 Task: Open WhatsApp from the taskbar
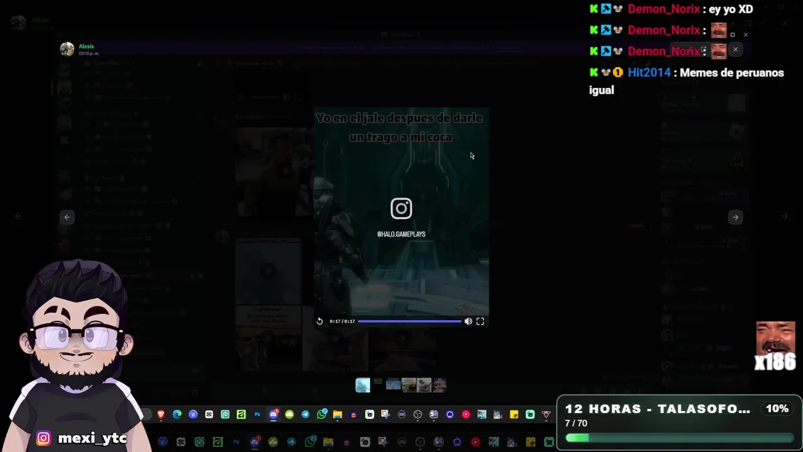pos(322,414)
